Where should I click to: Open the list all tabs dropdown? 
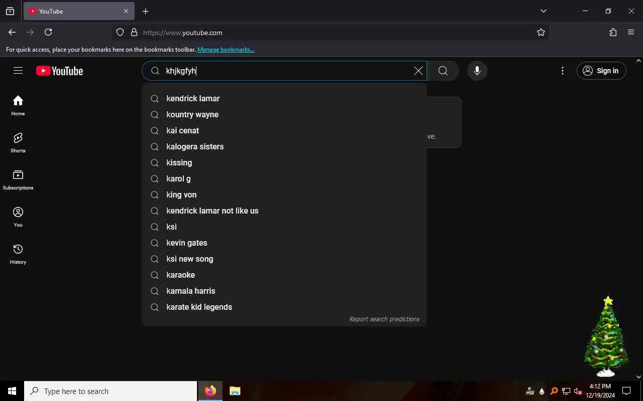[x=544, y=11]
